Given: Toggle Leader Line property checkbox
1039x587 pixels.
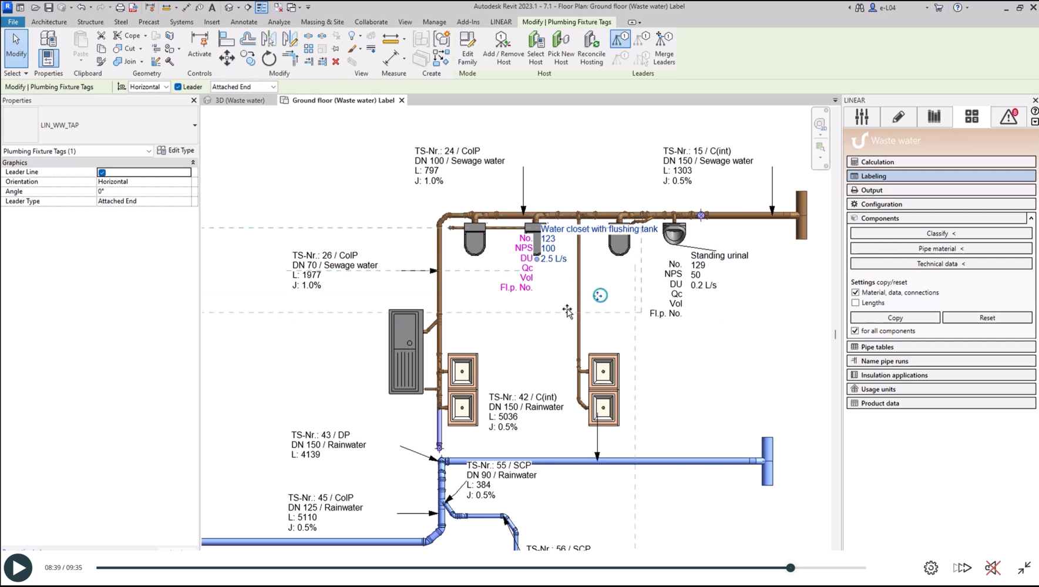Looking at the screenshot, I should (x=102, y=173).
